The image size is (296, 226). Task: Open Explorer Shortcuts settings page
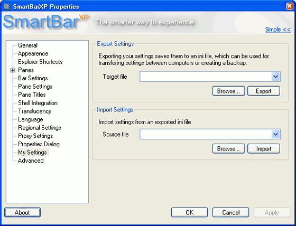[x=40, y=62]
